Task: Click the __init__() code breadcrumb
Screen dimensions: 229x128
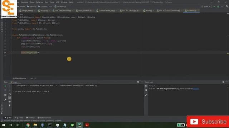Action: [x=33, y=78]
